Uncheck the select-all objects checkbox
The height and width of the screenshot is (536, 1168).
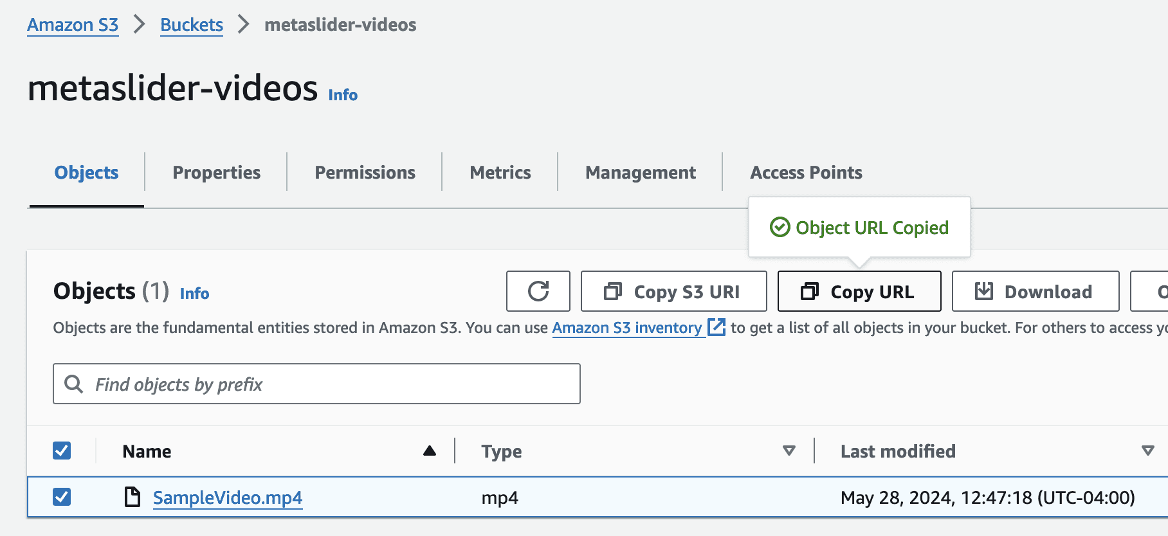(62, 451)
